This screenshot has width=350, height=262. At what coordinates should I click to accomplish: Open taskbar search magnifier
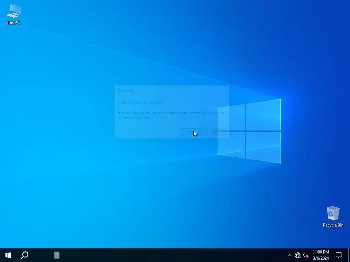(x=25, y=255)
